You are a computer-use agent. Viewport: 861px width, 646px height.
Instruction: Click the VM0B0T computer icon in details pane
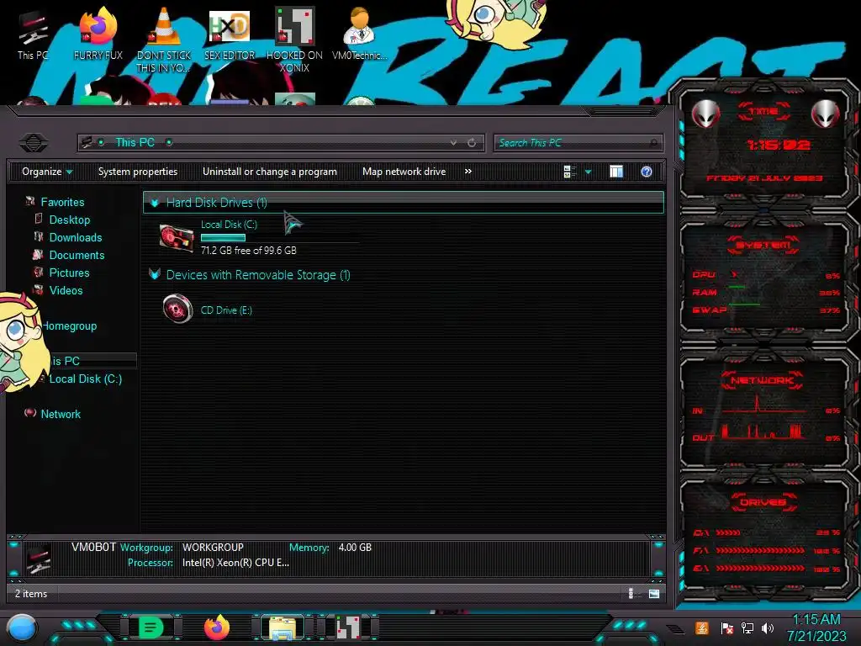(39, 558)
